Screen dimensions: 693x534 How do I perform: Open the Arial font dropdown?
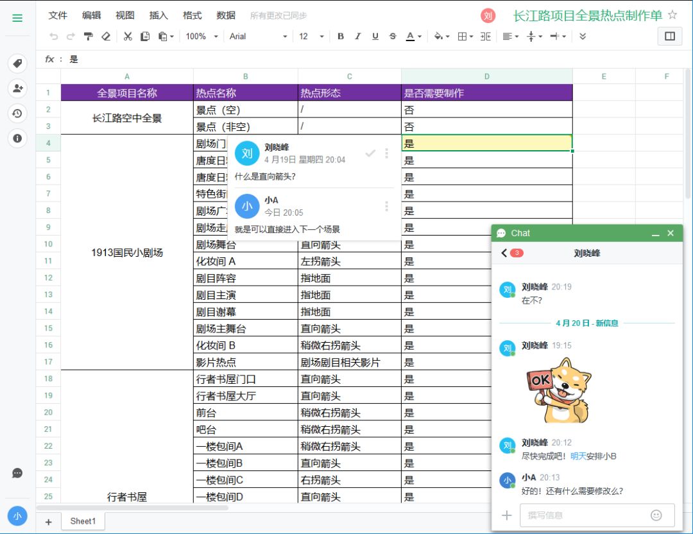pyautogui.click(x=258, y=37)
